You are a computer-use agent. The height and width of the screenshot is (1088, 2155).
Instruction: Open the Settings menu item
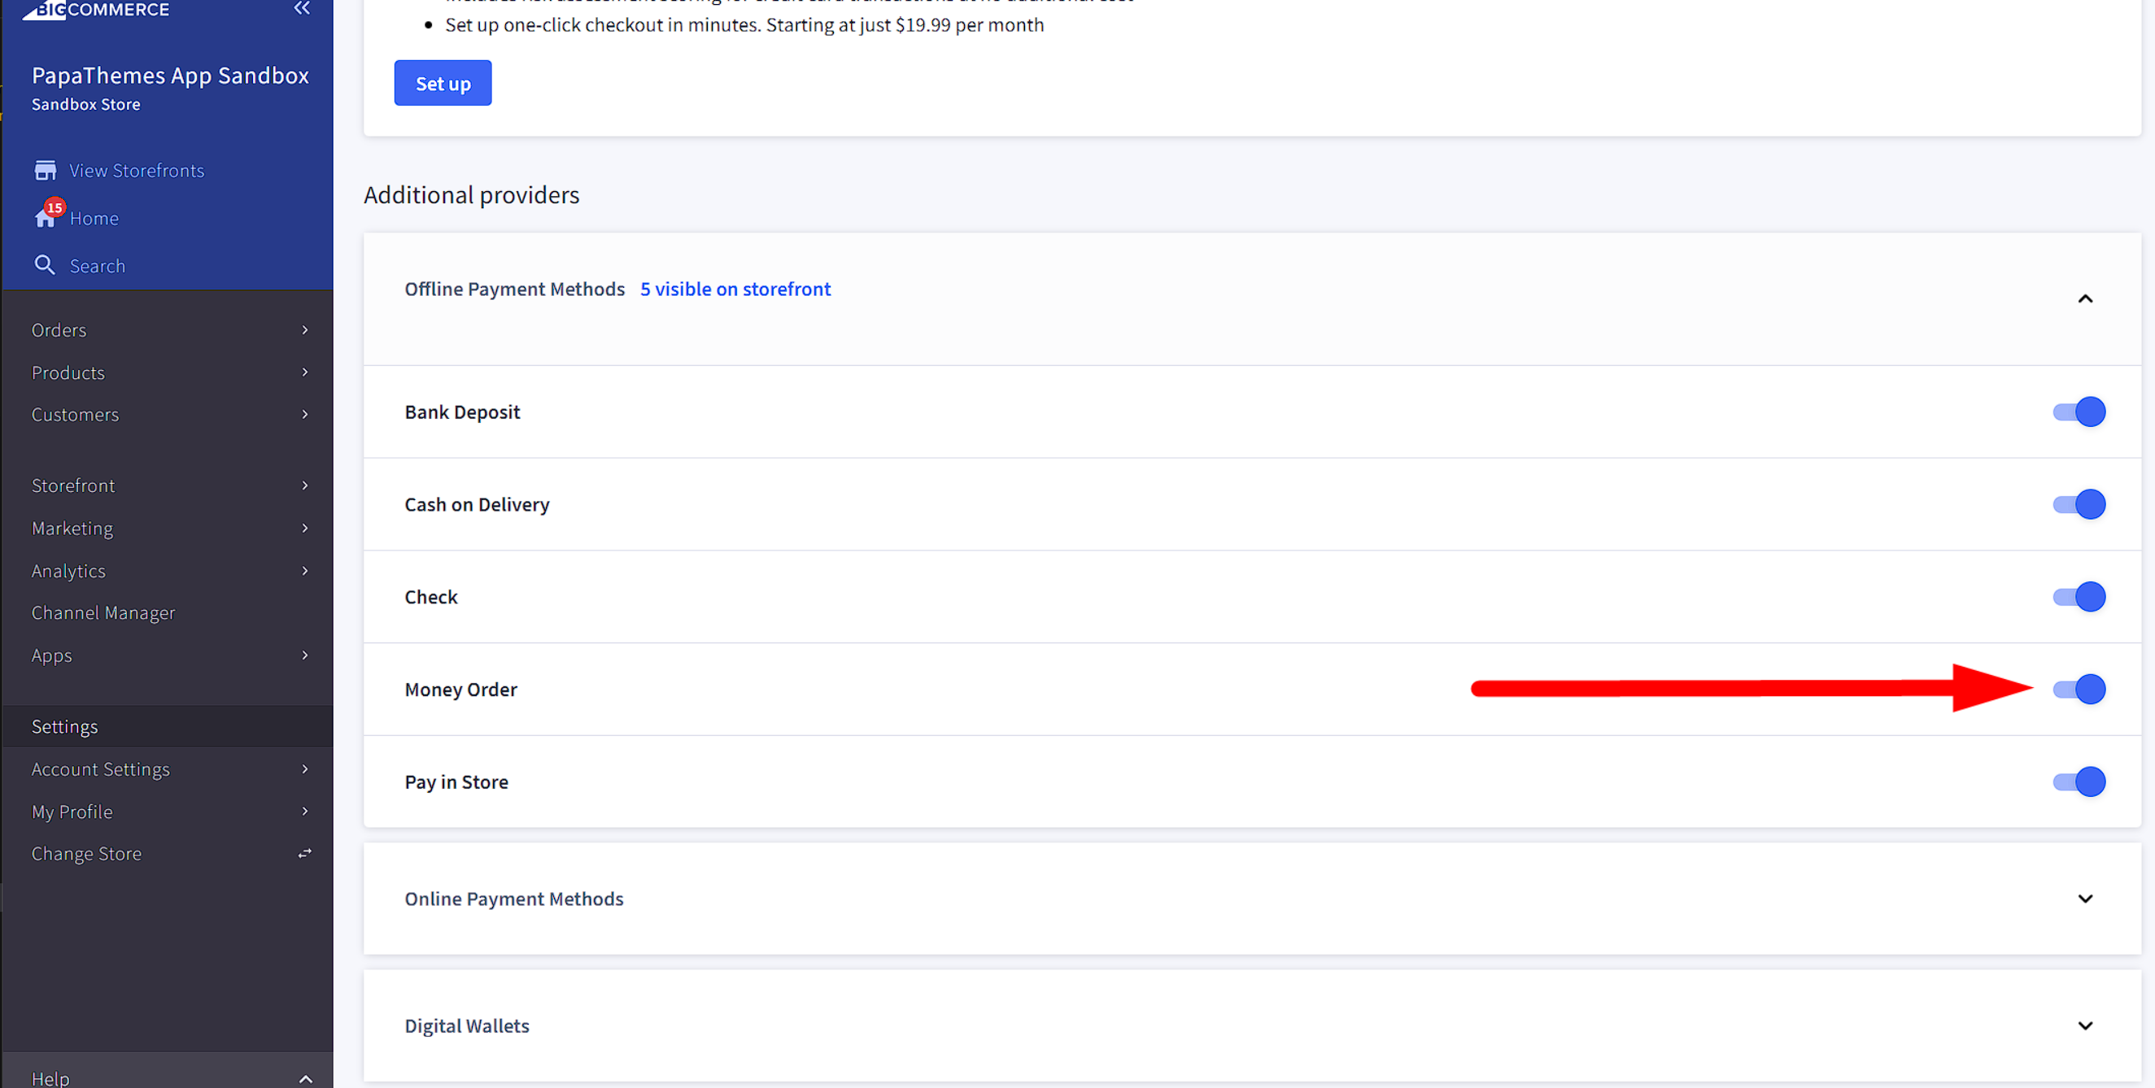65,725
